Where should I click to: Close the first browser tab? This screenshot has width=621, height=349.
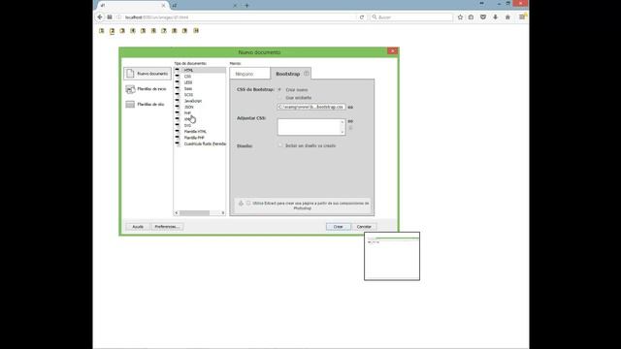(x=163, y=6)
